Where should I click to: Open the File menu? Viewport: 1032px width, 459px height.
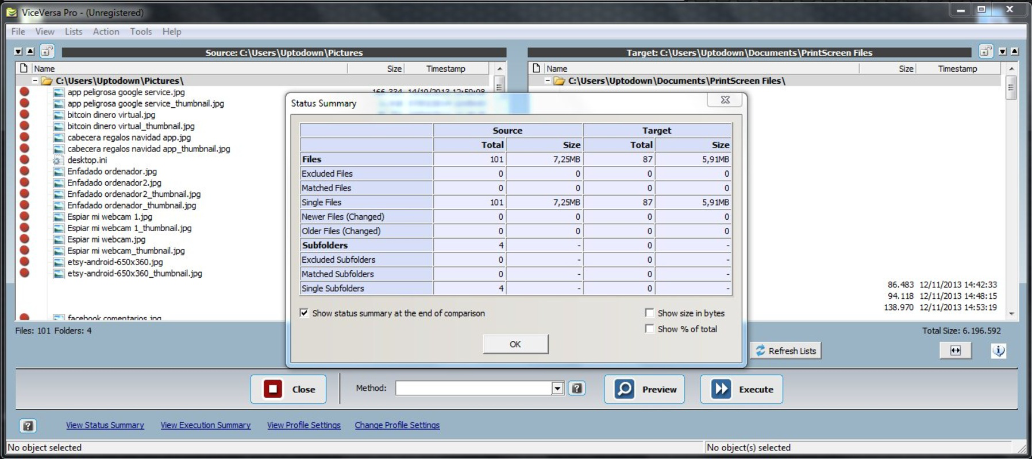tap(18, 32)
